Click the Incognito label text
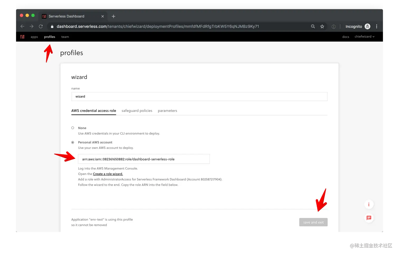The height and width of the screenshot is (255, 399). pos(354,26)
